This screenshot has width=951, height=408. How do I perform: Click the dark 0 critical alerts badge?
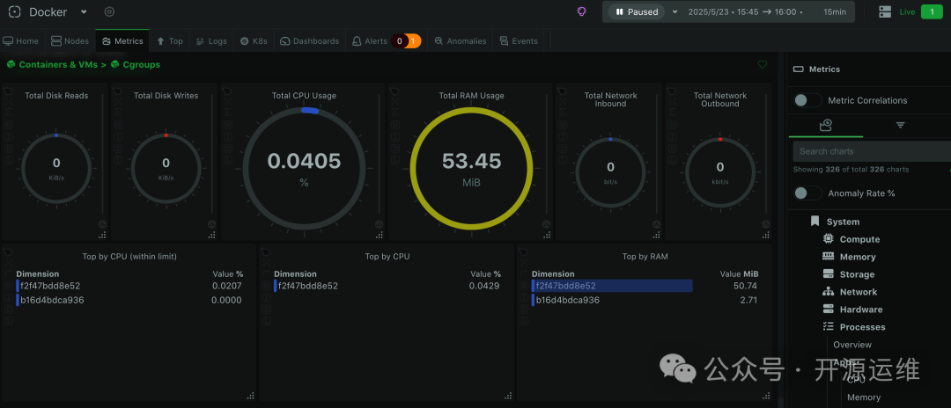(399, 41)
